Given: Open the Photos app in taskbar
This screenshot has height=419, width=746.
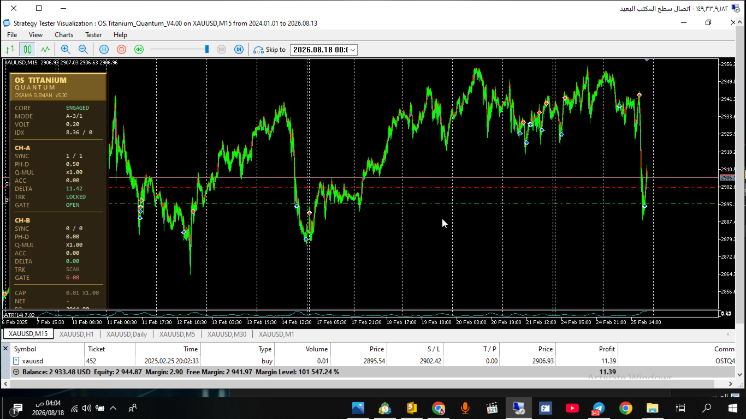Looking at the screenshot, I should click(358, 408).
